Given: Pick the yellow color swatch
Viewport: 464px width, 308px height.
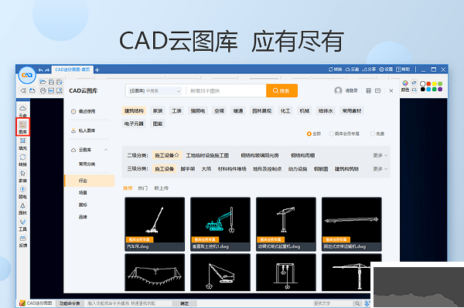Looking at the screenshot, I should [434, 84].
